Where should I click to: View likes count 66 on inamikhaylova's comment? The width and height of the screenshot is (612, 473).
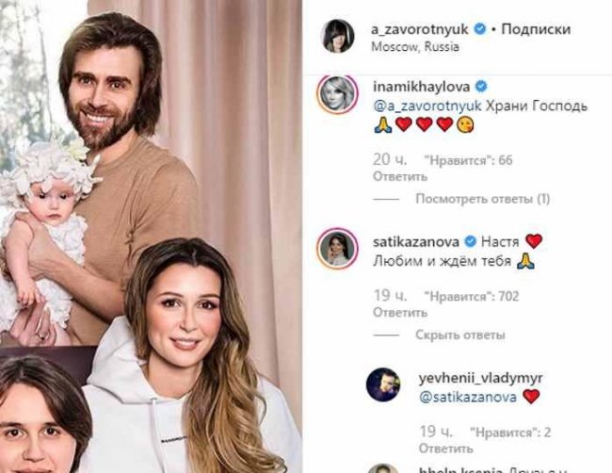[x=468, y=160]
